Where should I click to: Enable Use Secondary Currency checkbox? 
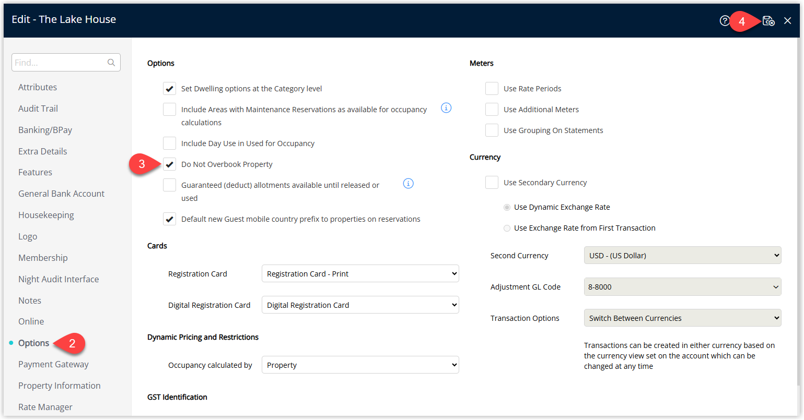(492, 183)
